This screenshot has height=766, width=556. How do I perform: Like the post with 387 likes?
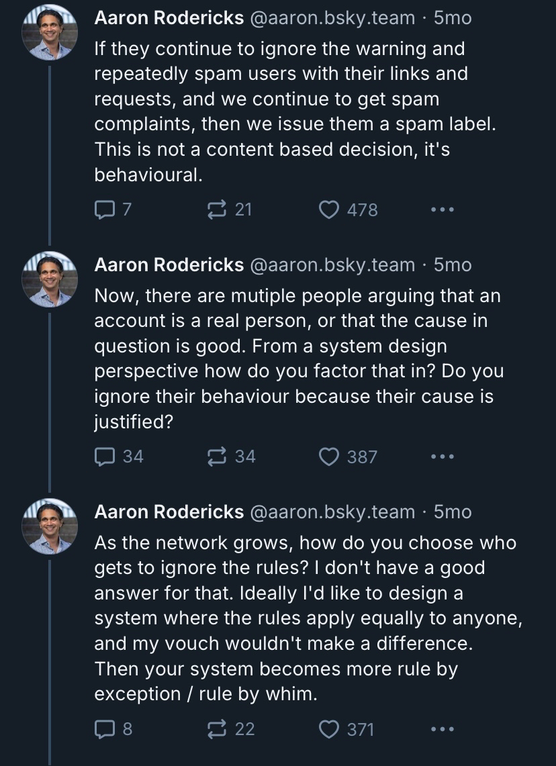(x=328, y=457)
